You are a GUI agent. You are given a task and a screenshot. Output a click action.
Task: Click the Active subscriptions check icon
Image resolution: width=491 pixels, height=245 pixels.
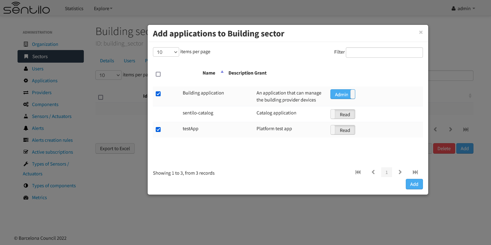26,152
